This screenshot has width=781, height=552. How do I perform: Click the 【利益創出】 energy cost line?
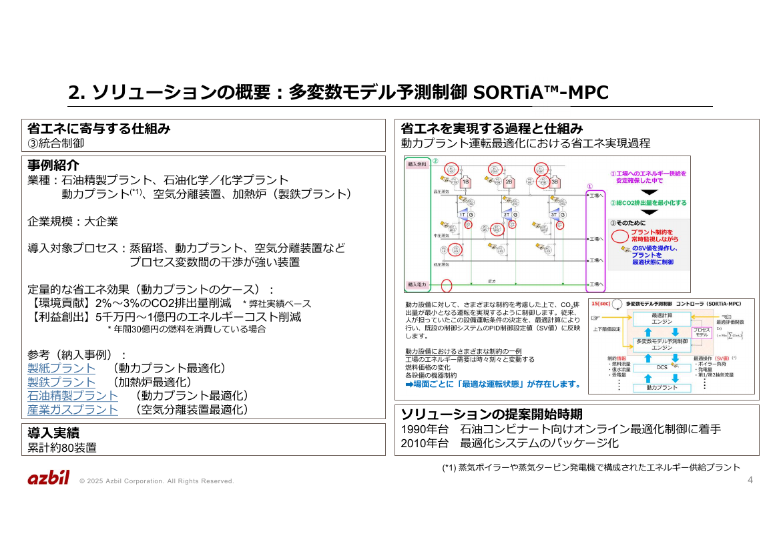click(164, 317)
